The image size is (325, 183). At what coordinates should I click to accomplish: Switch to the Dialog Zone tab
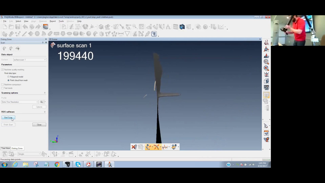point(17,148)
